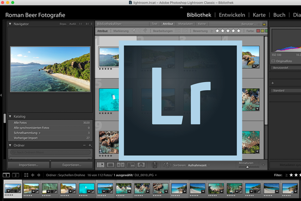
Task: Set rating filter to two stars
Action: 222,31
